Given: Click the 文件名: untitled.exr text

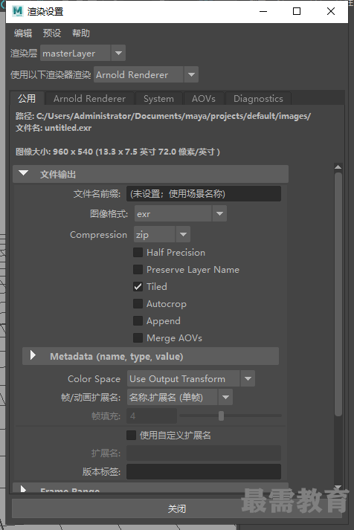Looking at the screenshot, I should tap(54, 128).
